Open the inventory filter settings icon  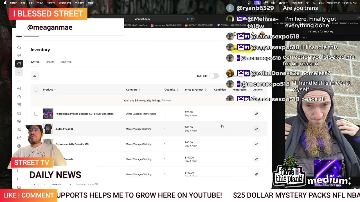(x=35, y=76)
